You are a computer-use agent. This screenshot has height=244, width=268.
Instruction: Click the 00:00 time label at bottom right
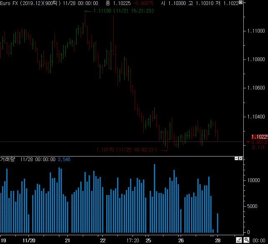coord(259,240)
